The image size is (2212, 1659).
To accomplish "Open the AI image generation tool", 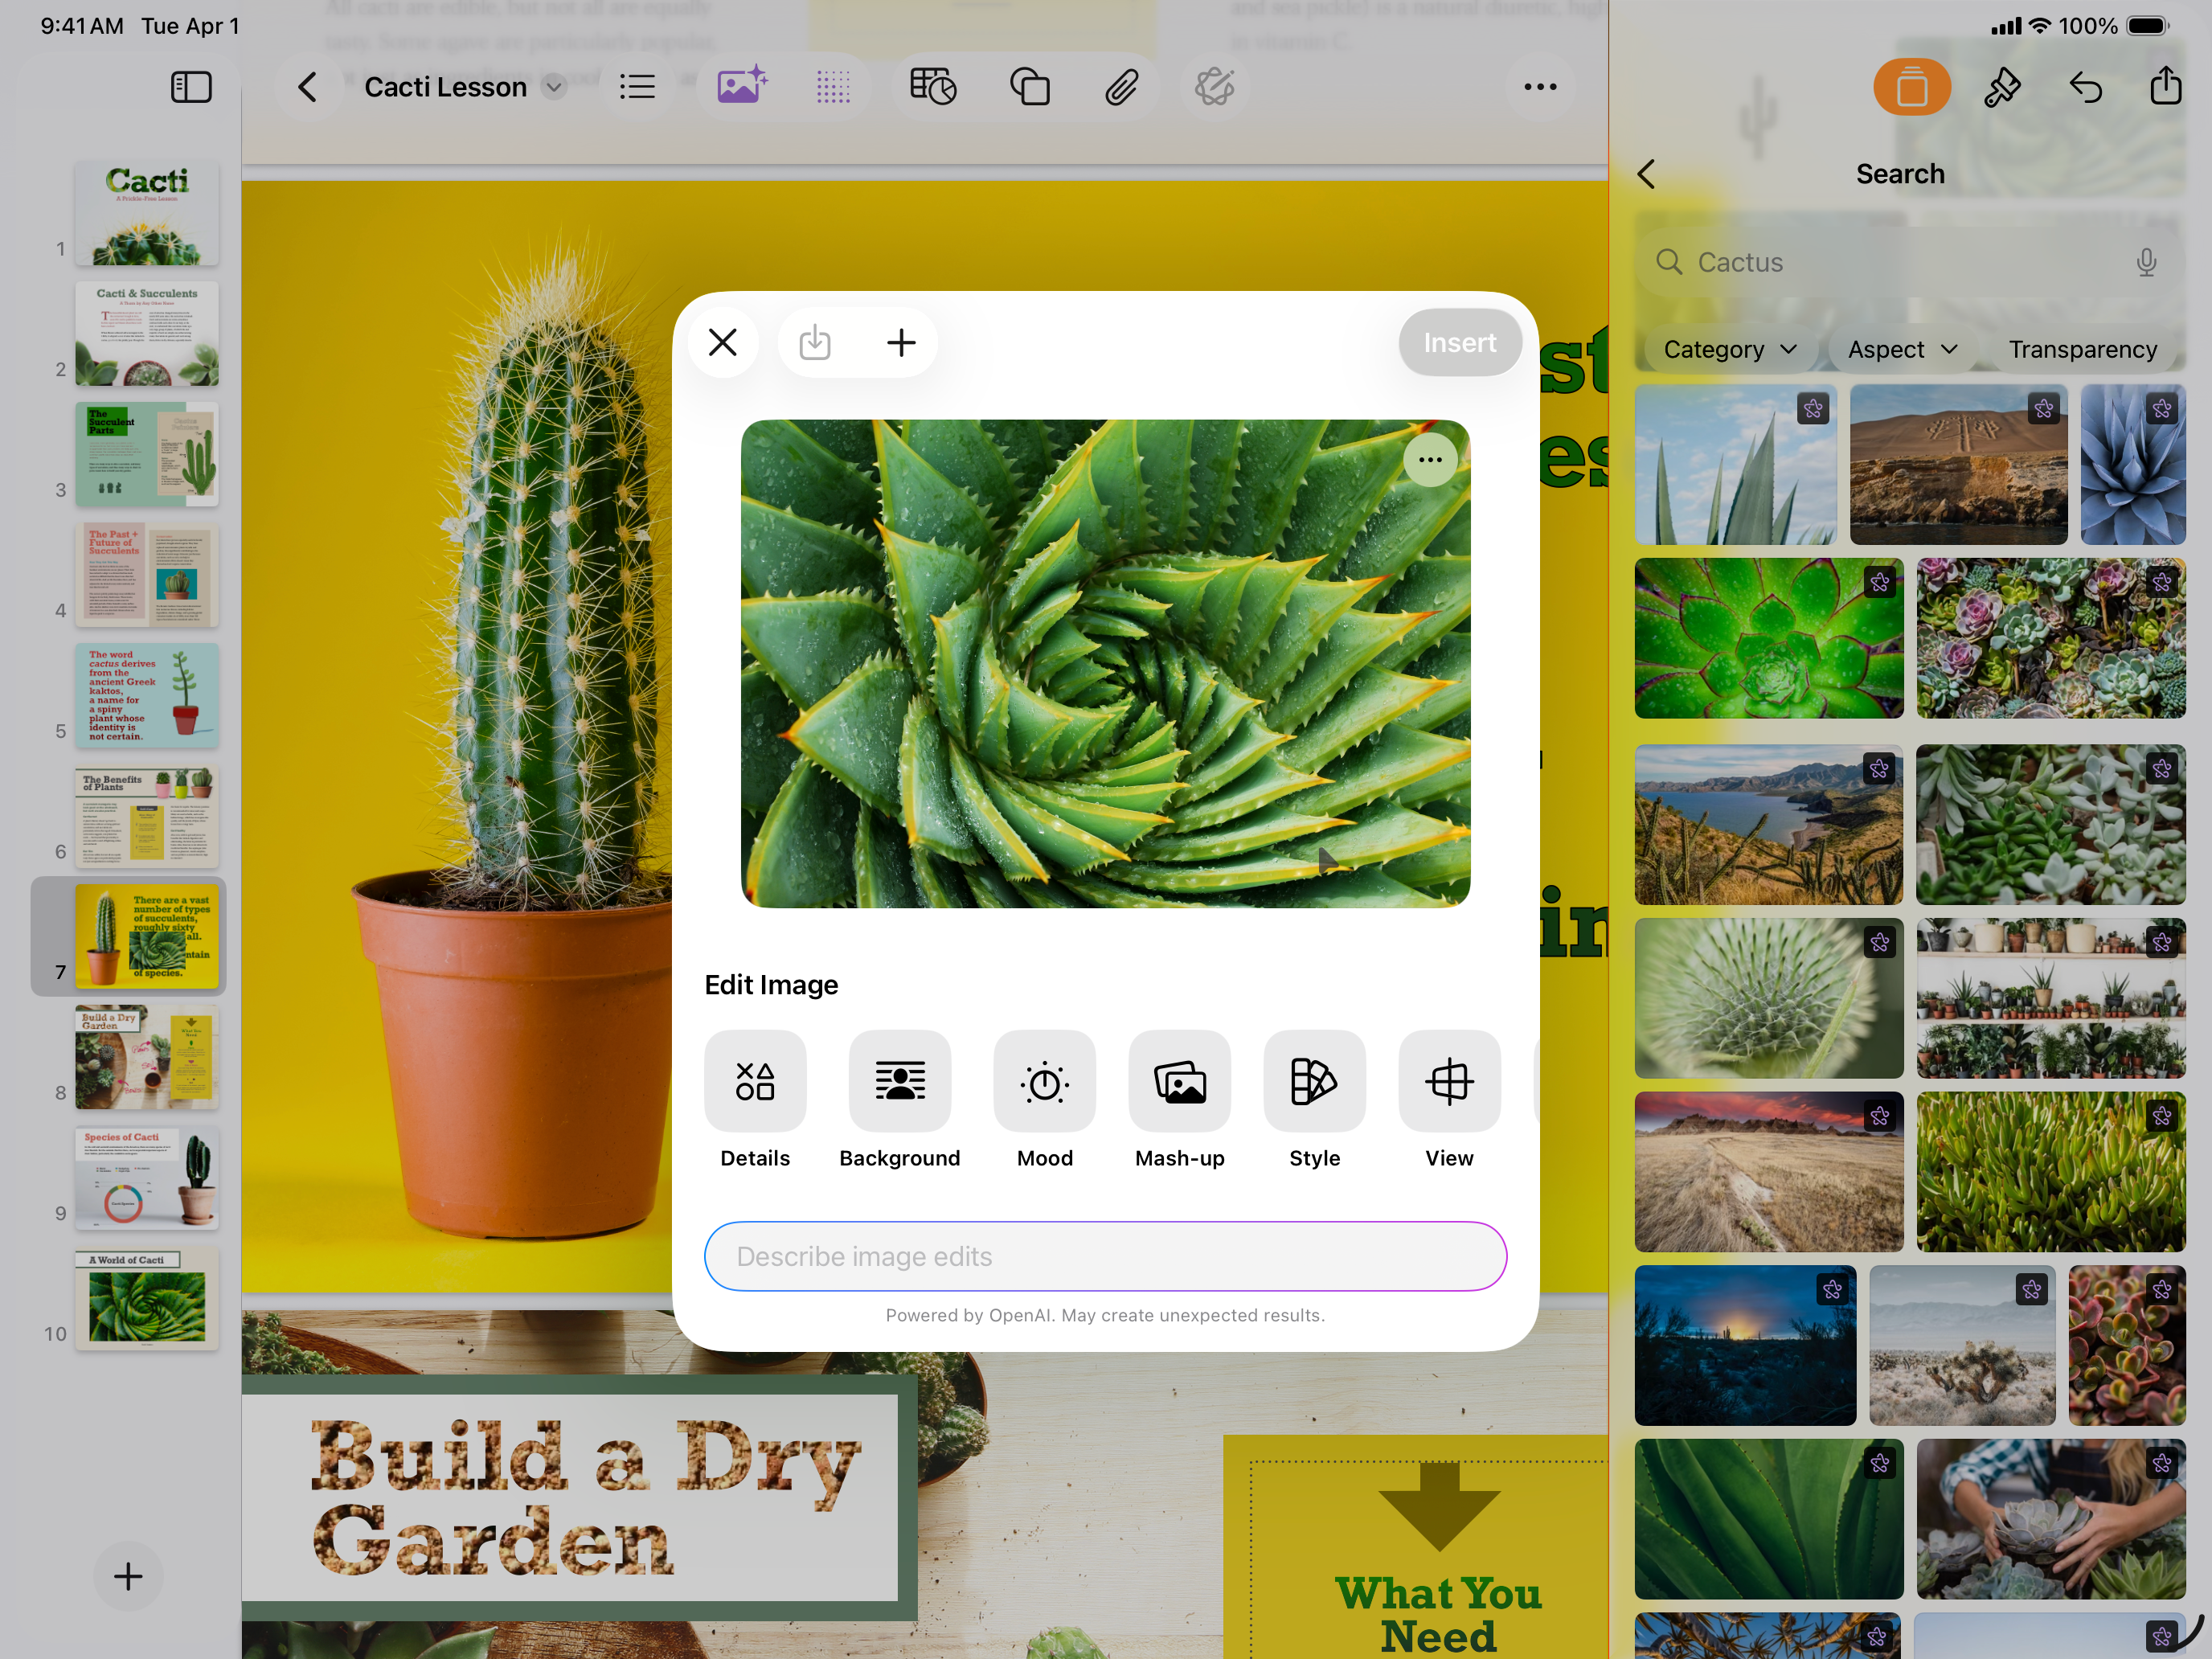I will coord(742,87).
